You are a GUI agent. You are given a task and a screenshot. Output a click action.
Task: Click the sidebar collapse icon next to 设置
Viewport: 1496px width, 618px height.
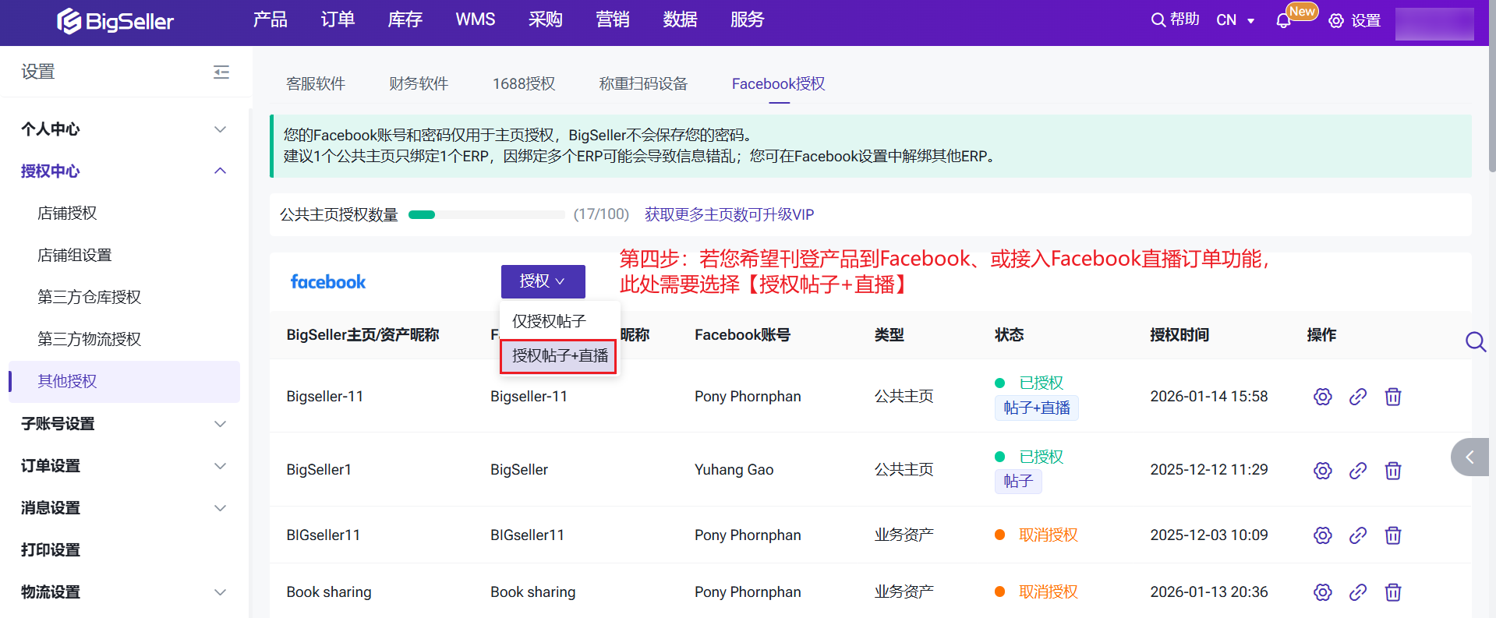[x=221, y=72]
